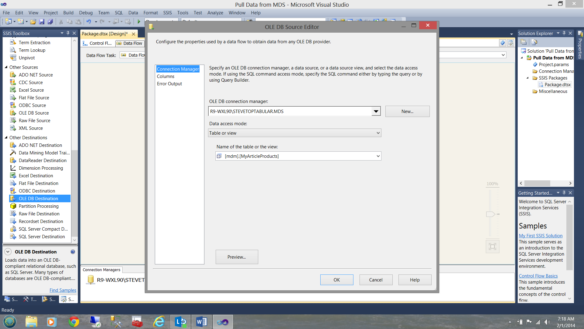Toggle auto-hide pin on SSIS Toolbox
The height and width of the screenshot is (329, 584).
pos(68,33)
